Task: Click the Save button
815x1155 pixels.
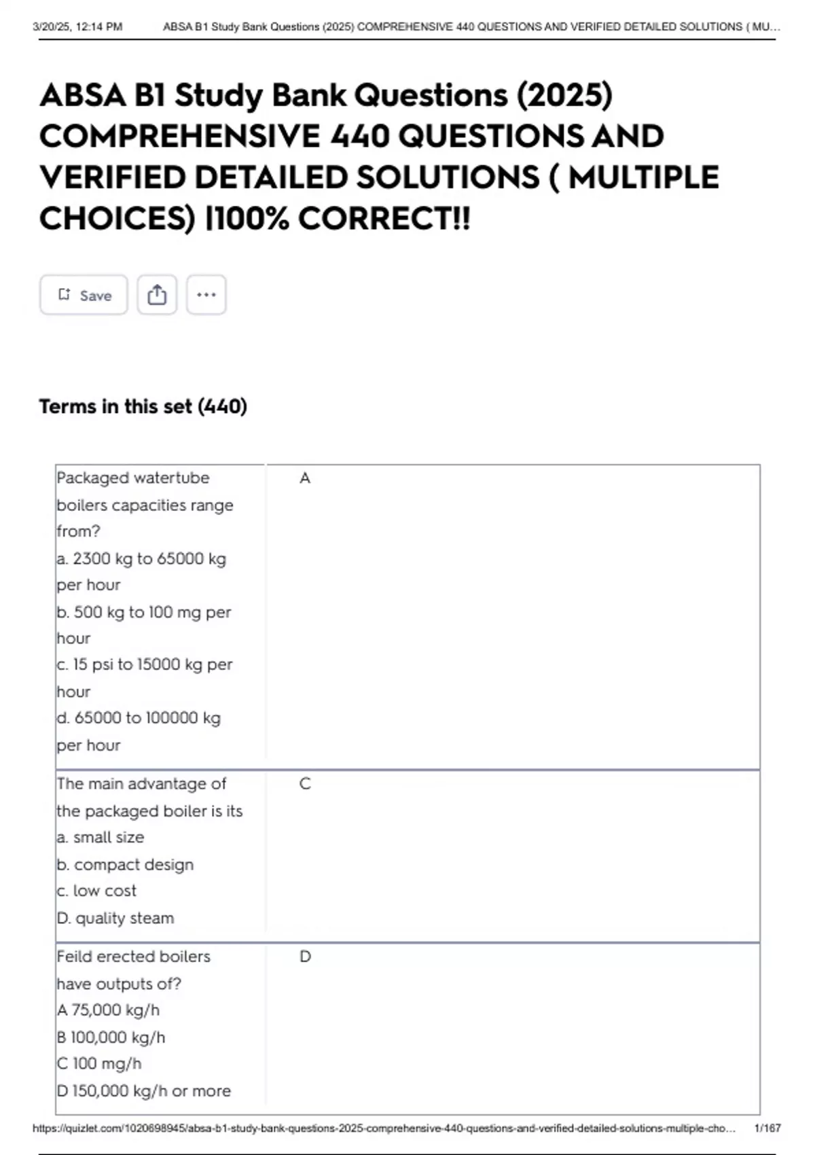Action: coord(84,295)
